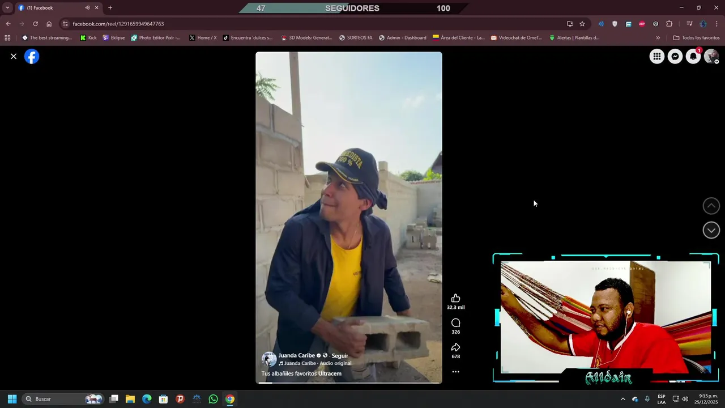The width and height of the screenshot is (725, 408).
Task: Open Videochat de OmeT bookmark
Action: pos(516,38)
